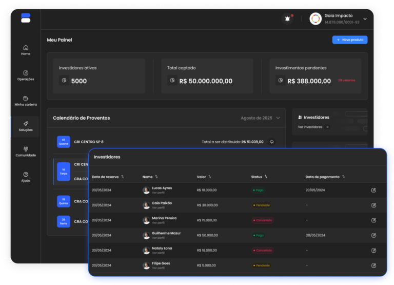Image resolution: width=394 pixels, height=285 pixels.
Task: Sort table by Status column
Action: [x=266, y=177]
